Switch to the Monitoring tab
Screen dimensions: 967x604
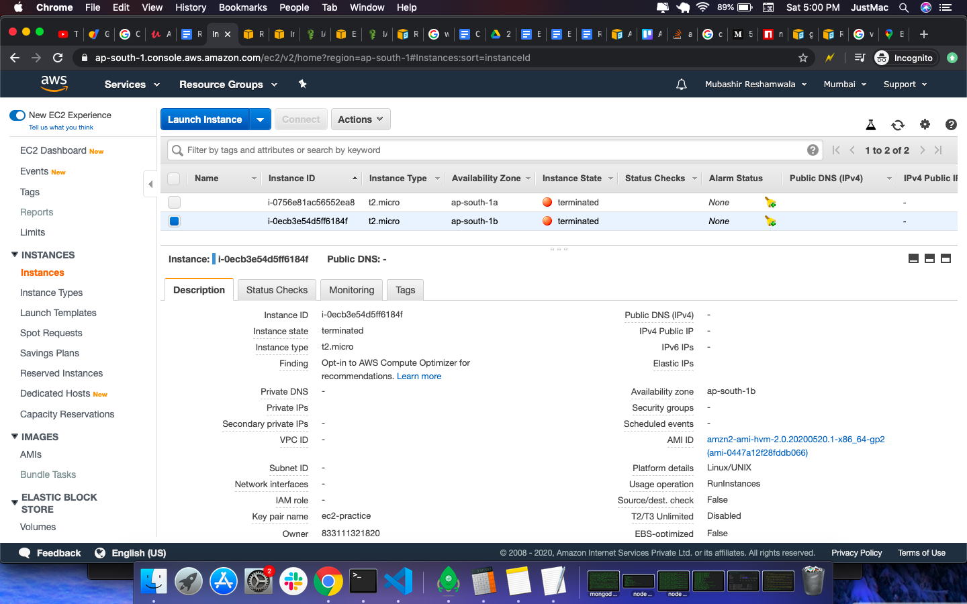(351, 290)
